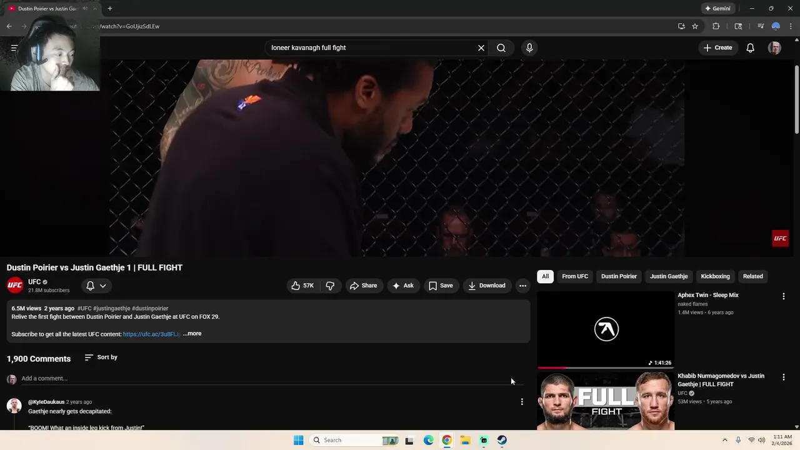The image size is (800, 450).
Task: Share the Poirier vs Gaethje video
Action: [364, 286]
